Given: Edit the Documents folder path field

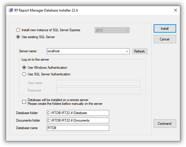Looking at the screenshot, I should click(78, 120).
